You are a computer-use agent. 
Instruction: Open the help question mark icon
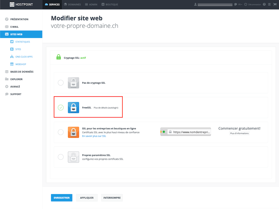(264, 5)
